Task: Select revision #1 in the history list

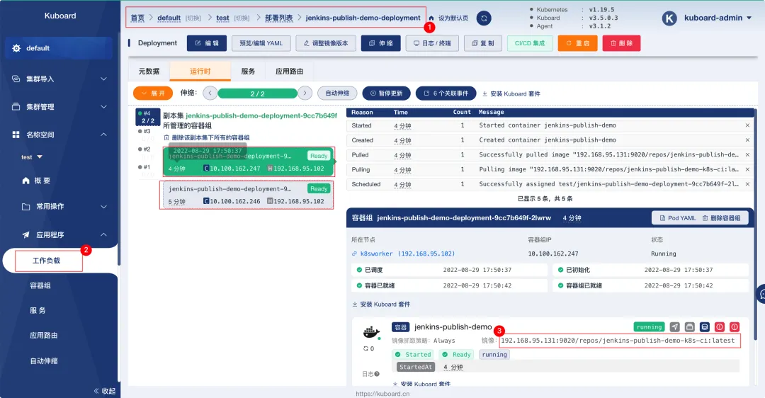Action: point(144,167)
